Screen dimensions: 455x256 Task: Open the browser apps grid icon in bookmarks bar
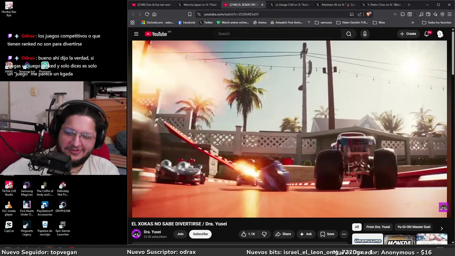133,22
